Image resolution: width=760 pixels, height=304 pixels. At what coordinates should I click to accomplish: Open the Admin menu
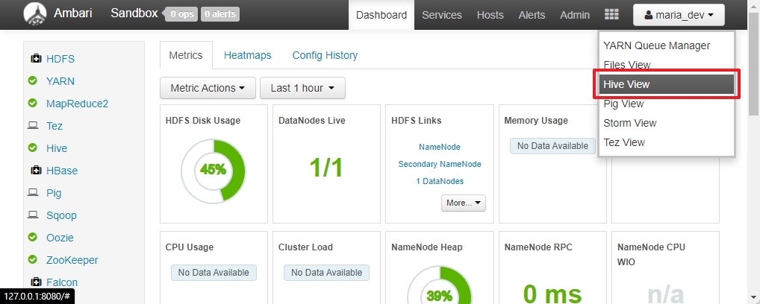[x=575, y=15]
